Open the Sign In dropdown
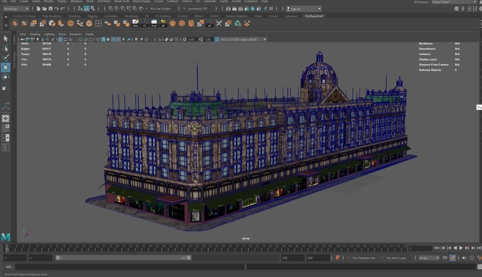The width and height of the screenshot is (482, 277). 304,9
